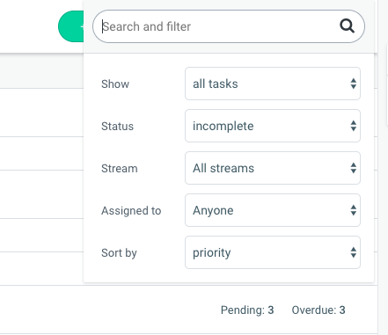
Task: Click the Overdue: 3 counter
Action: pyautogui.click(x=318, y=310)
